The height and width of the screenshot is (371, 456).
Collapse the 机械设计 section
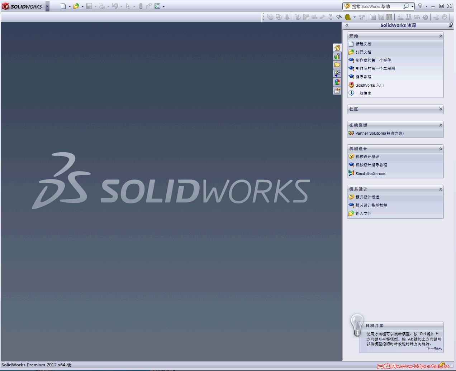441,149
